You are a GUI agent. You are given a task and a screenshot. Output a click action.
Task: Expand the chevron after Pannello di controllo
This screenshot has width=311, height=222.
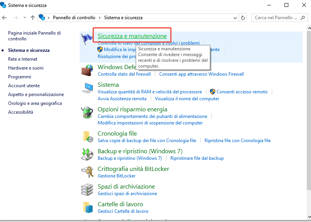coord(100,18)
